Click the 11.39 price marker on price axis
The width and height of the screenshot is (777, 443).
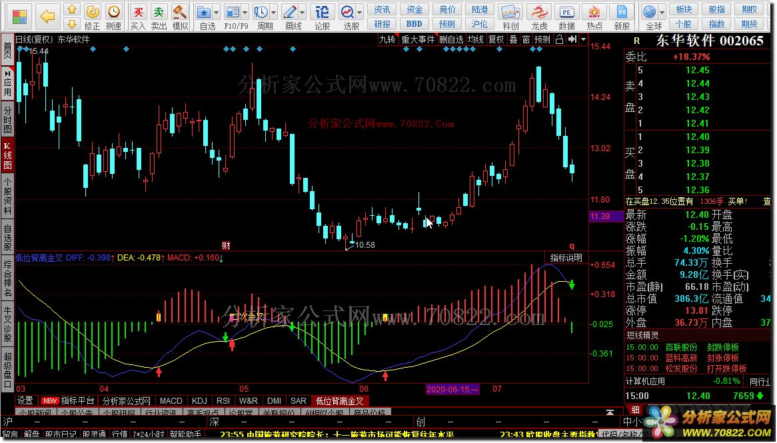point(606,216)
